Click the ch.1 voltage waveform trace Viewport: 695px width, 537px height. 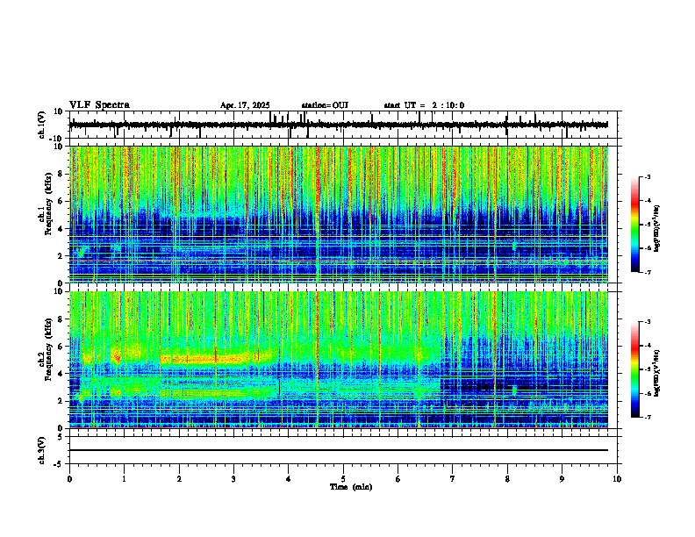[x=339, y=125]
